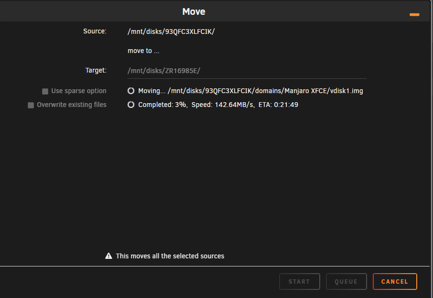The width and height of the screenshot is (433, 298).
Task: Click the spinner icon beside Completed: 3%
Action: click(x=131, y=105)
